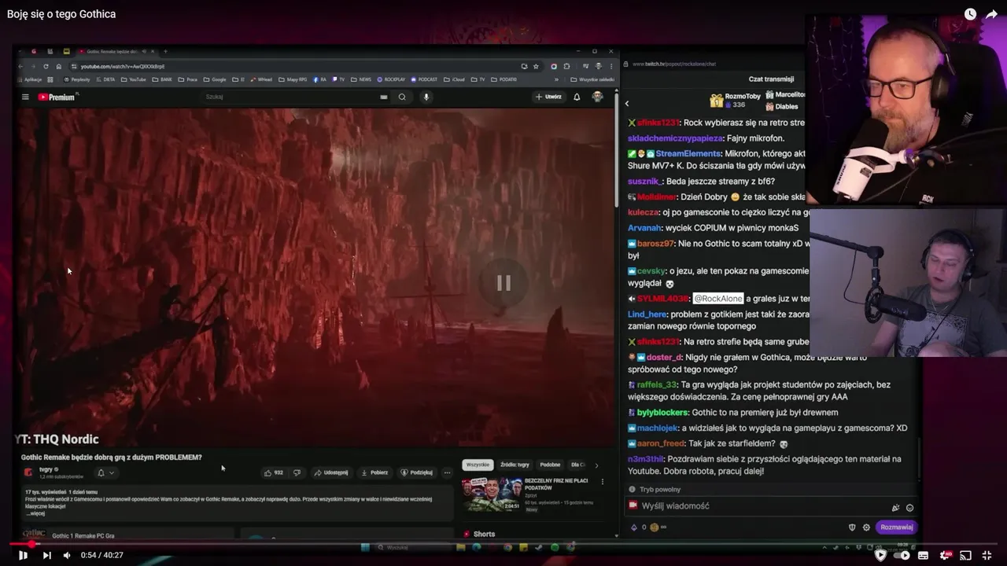The image size is (1007, 566).
Task: Click the YouTube Premium logo
Action: pos(58,97)
